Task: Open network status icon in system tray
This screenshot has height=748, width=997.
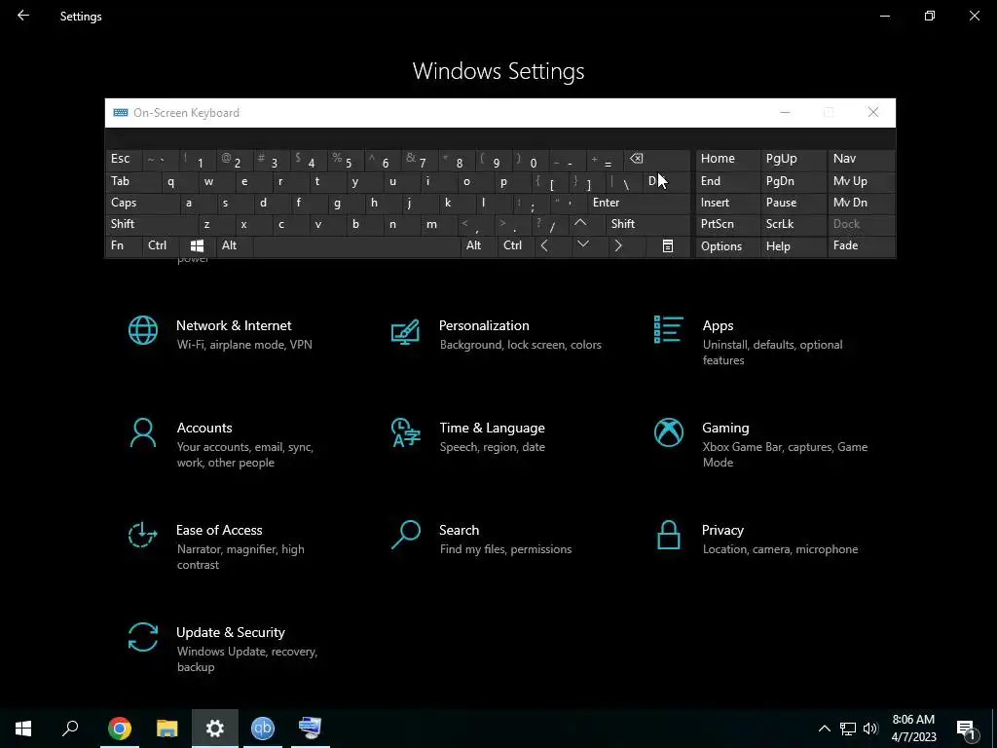Action: pos(848,729)
